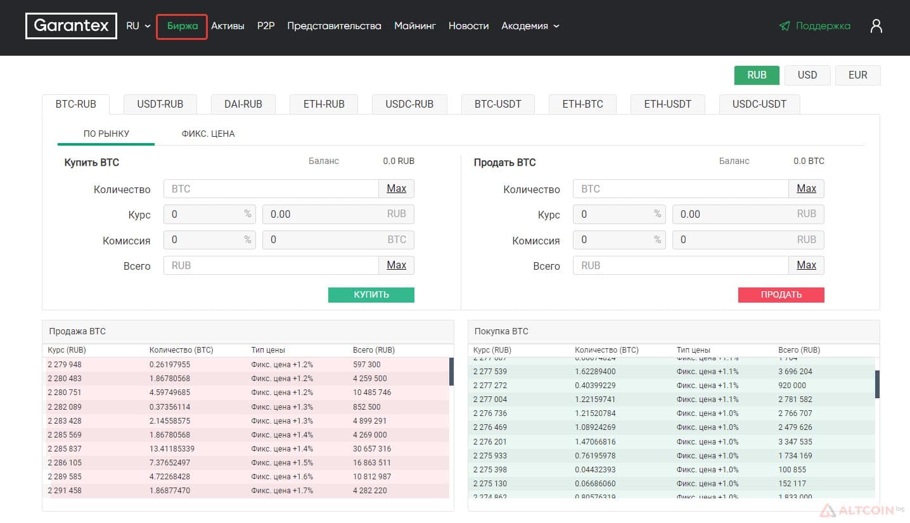Click the Продажа BTC list scrollbar

(451, 372)
